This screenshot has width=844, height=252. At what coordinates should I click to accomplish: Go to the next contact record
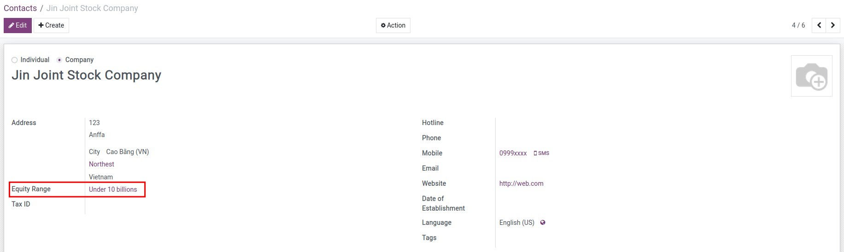click(832, 25)
